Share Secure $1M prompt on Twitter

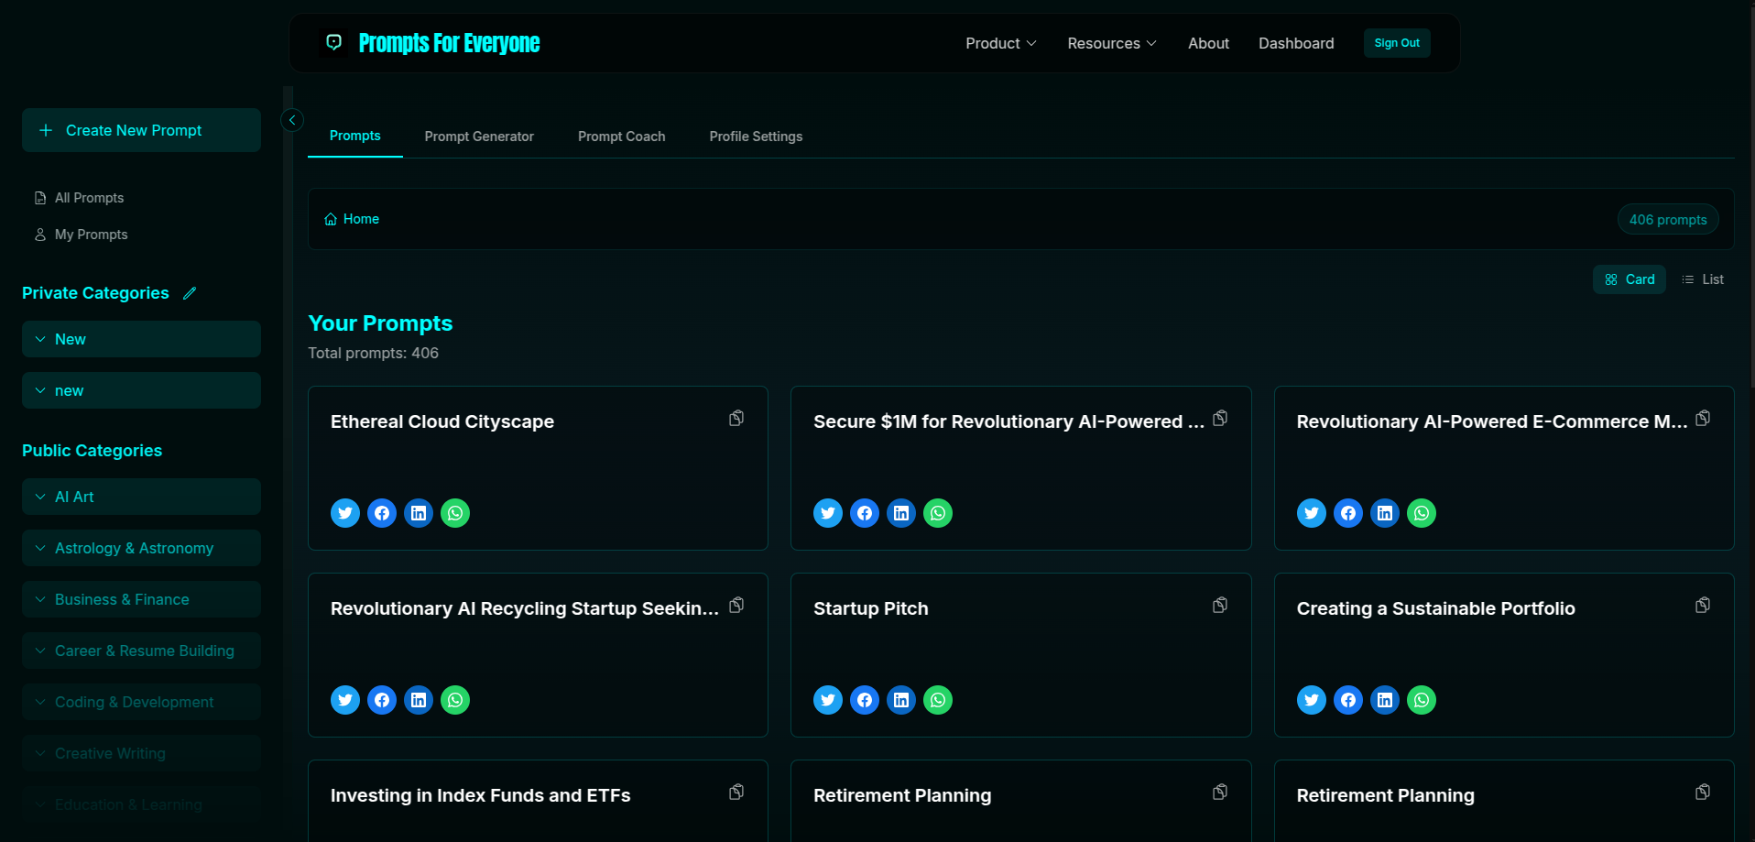click(828, 513)
